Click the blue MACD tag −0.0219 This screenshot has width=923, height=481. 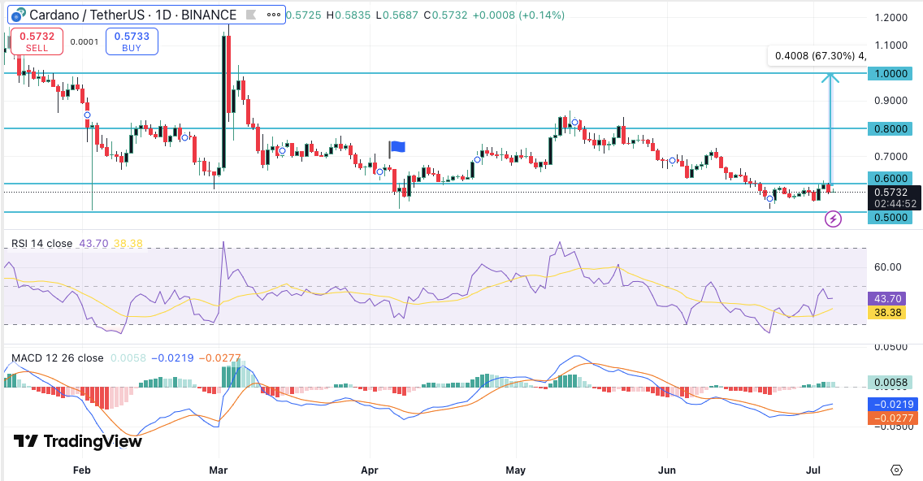click(893, 405)
